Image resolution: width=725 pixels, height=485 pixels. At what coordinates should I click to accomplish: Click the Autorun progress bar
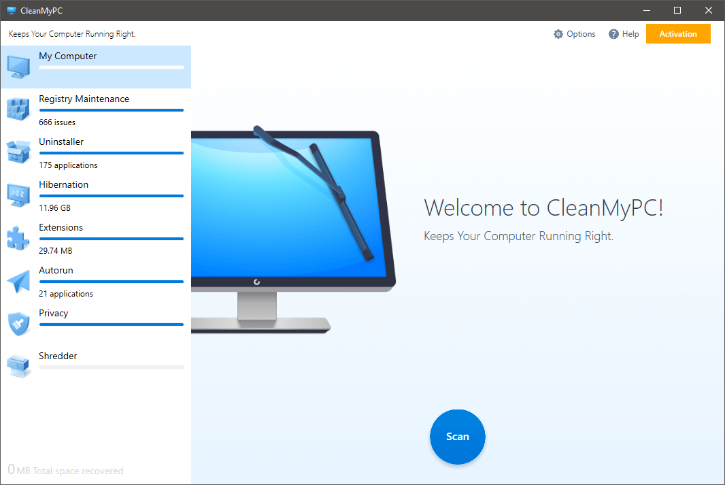[x=112, y=282]
